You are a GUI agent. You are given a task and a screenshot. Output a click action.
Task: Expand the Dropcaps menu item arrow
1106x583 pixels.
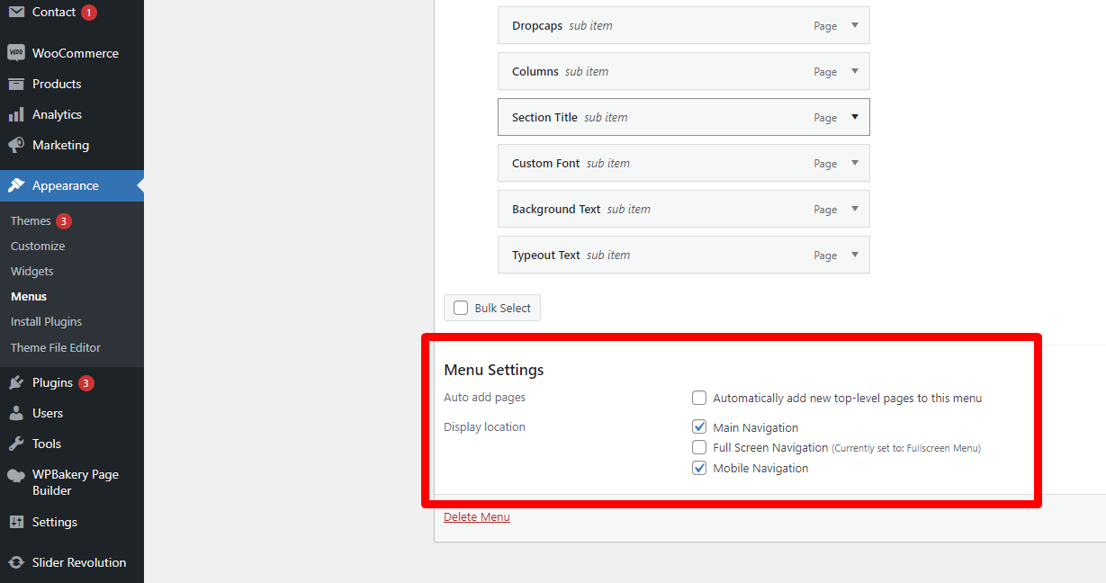tap(855, 26)
